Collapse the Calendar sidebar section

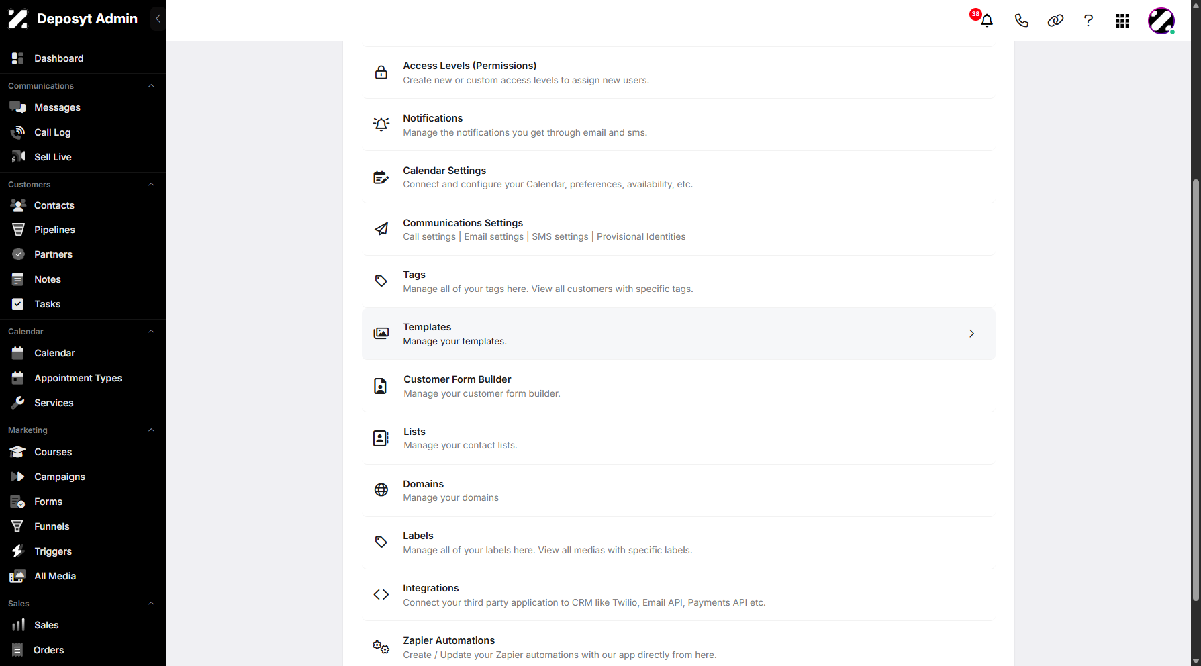click(x=151, y=332)
